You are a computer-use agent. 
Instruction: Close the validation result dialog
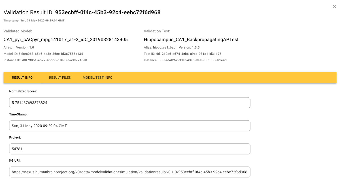click(x=334, y=7)
